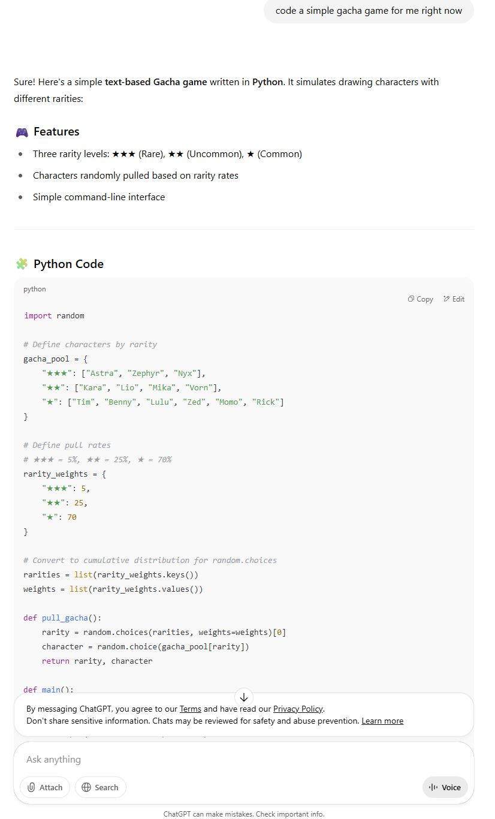Screen dimensions: 495x819
Task: Click the 'weights = list(...)' code line
Action: coord(113,589)
